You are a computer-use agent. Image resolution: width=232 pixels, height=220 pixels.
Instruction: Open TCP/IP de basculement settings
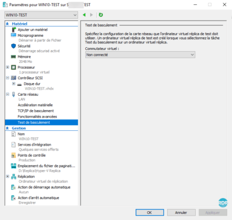coord(36,111)
